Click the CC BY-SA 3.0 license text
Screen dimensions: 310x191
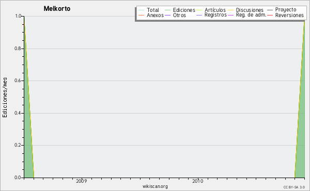tap(294, 187)
